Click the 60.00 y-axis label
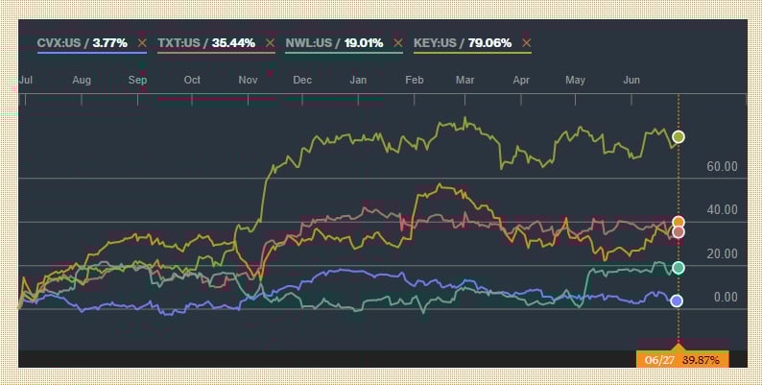 722,167
